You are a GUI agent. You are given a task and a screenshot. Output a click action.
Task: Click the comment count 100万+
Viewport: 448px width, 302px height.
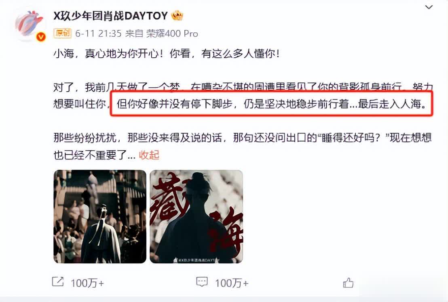click(x=232, y=283)
